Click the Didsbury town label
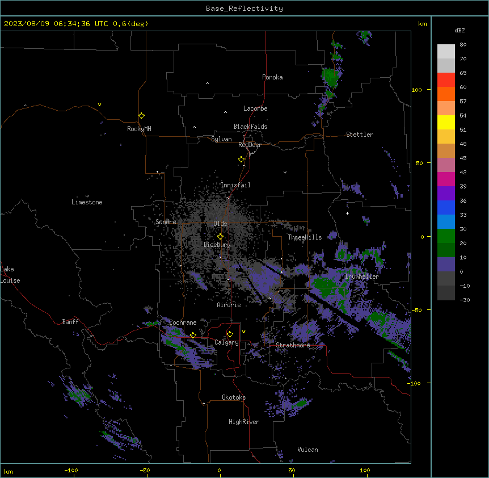489x478 pixels. click(217, 245)
